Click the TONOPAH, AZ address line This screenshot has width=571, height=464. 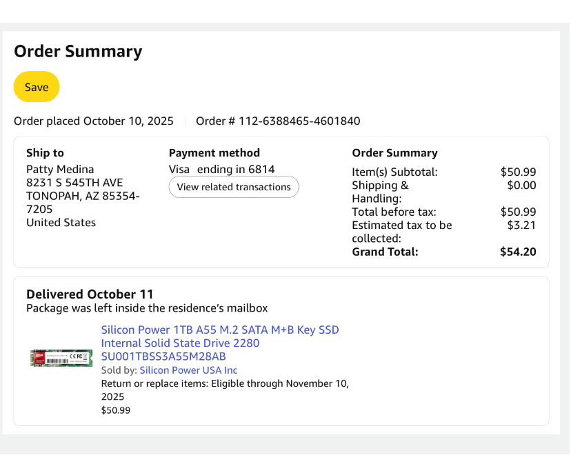click(83, 196)
